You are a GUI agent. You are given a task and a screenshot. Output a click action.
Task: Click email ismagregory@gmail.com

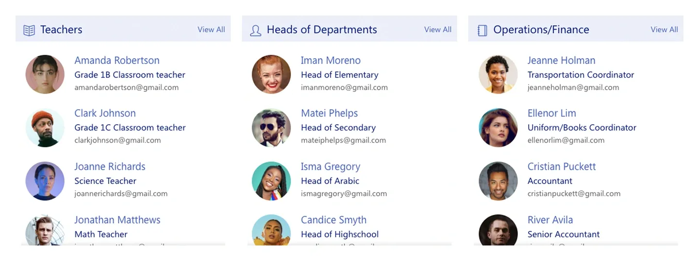[x=344, y=194]
